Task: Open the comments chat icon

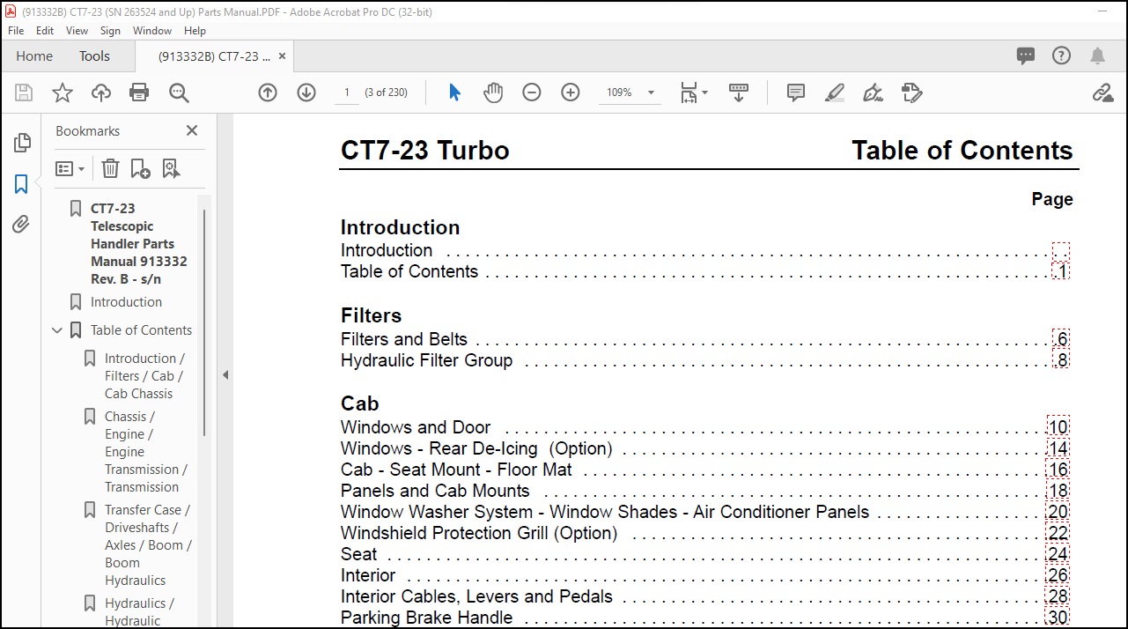Action: [x=1026, y=55]
